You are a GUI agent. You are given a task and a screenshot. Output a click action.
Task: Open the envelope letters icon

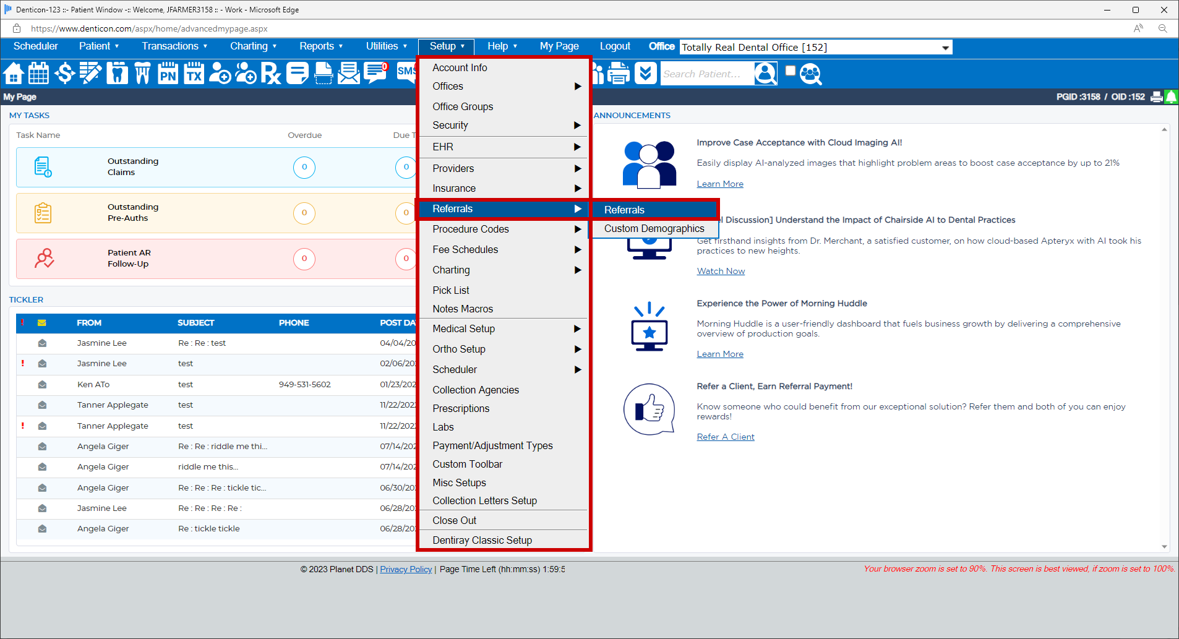349,74
